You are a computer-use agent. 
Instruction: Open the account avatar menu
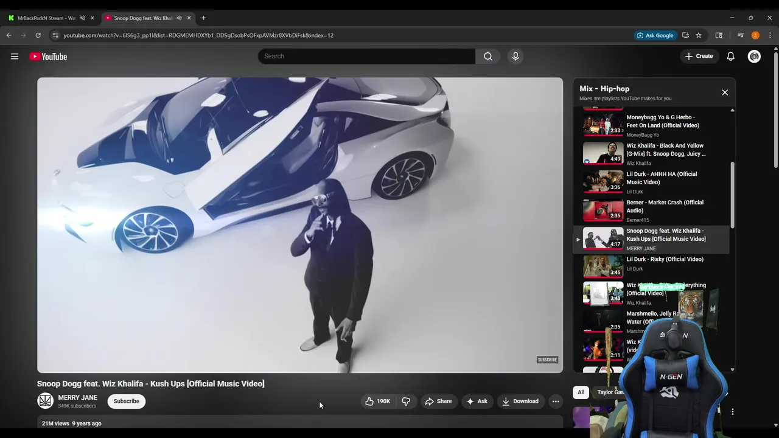(754, 57)
